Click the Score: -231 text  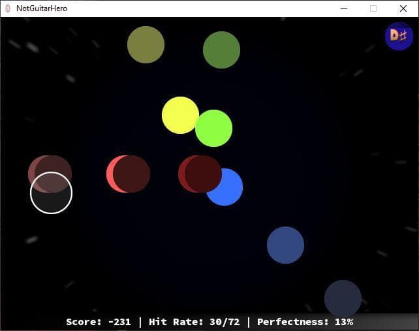[99, 322]
